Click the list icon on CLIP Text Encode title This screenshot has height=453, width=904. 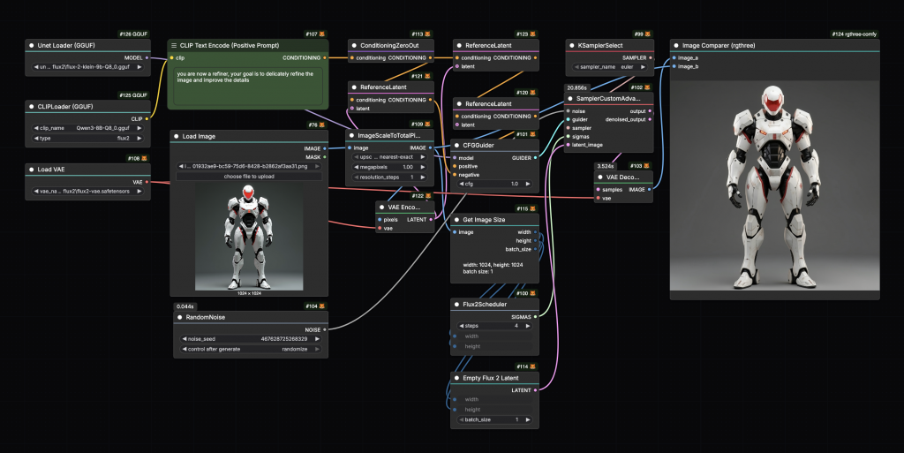point(174,45)
